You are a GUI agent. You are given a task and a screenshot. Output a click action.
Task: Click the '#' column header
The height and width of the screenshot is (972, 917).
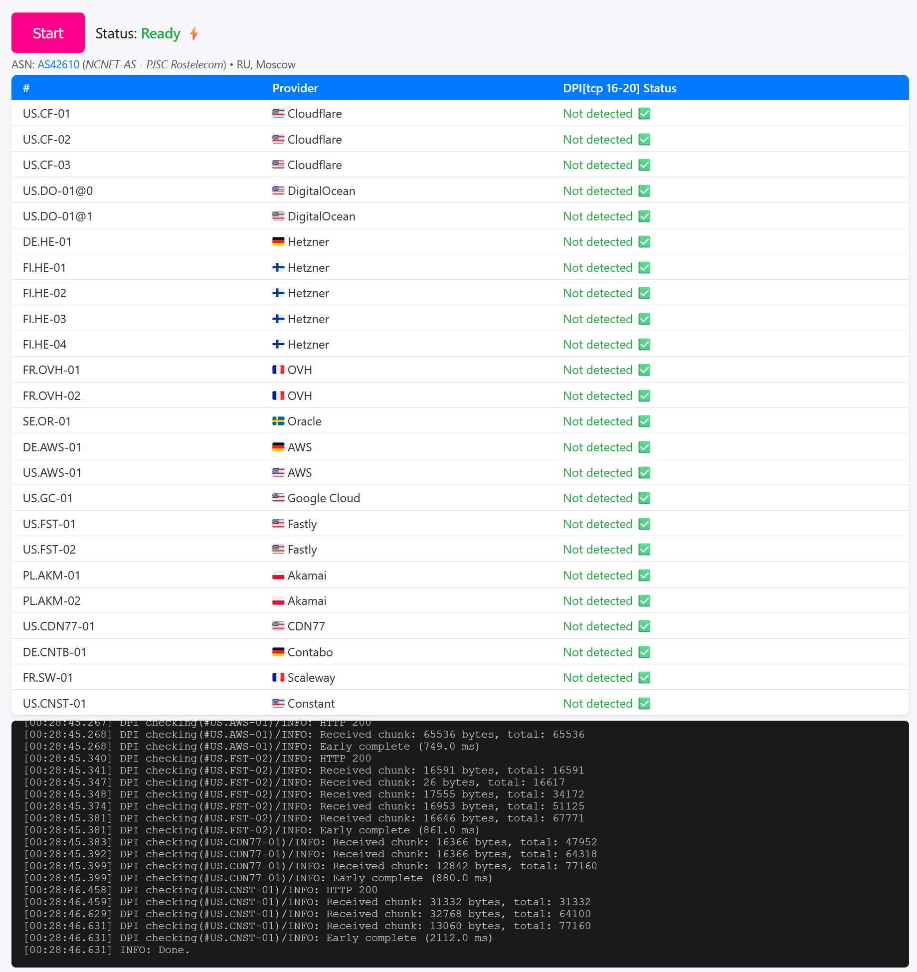(x=26, y=88)
